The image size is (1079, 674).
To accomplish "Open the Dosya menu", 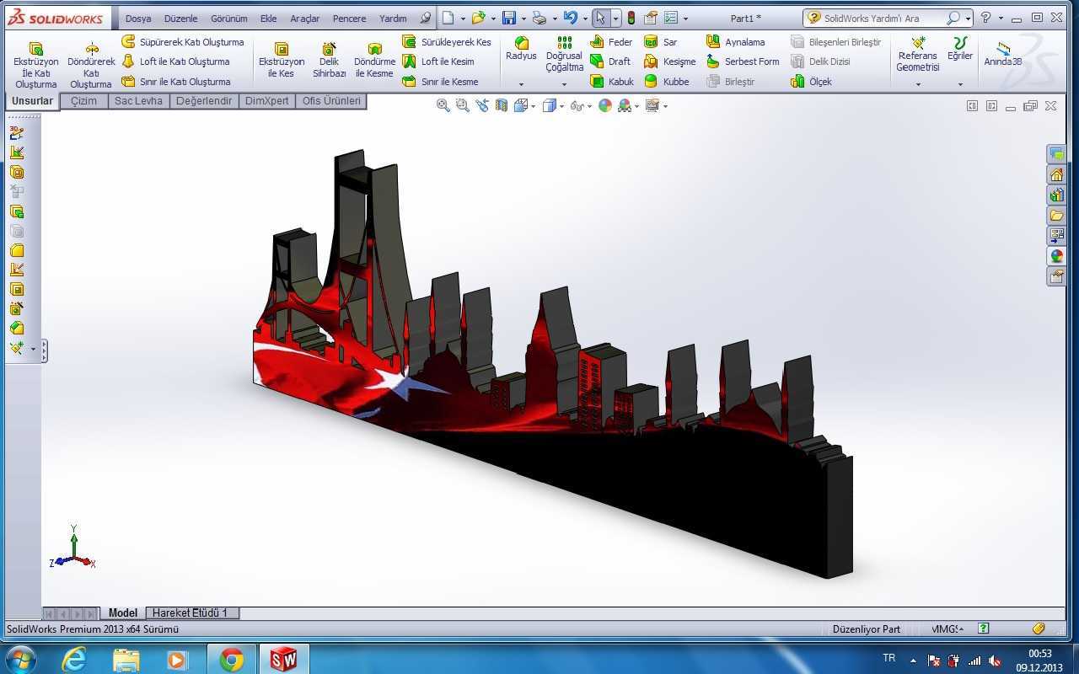I will [x=139, y=18].
